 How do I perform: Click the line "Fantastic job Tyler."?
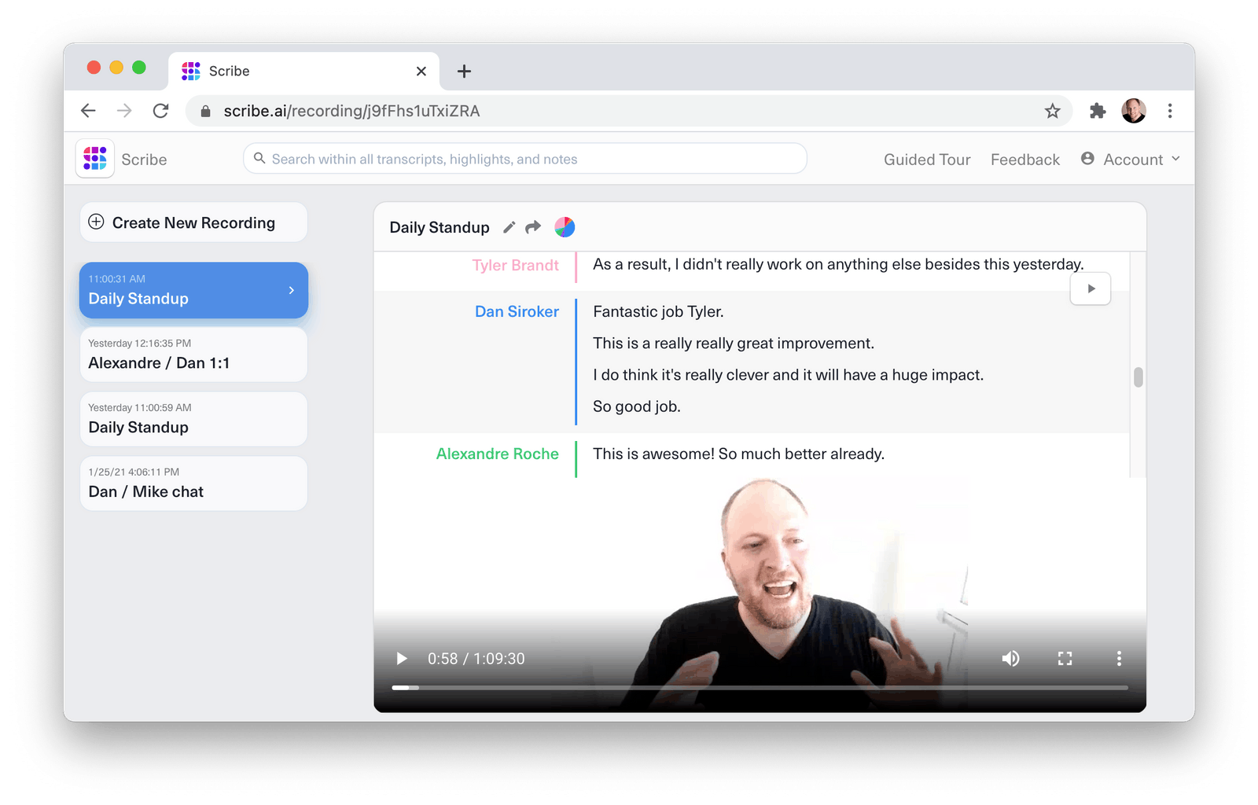click(x=658, y=312)
